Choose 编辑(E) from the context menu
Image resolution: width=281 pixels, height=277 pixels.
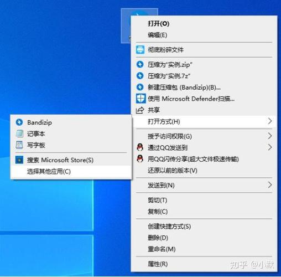pos(204,35)
